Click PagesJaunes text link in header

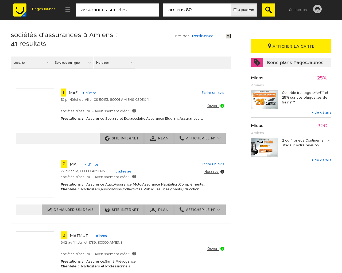[x=44, y=9]
